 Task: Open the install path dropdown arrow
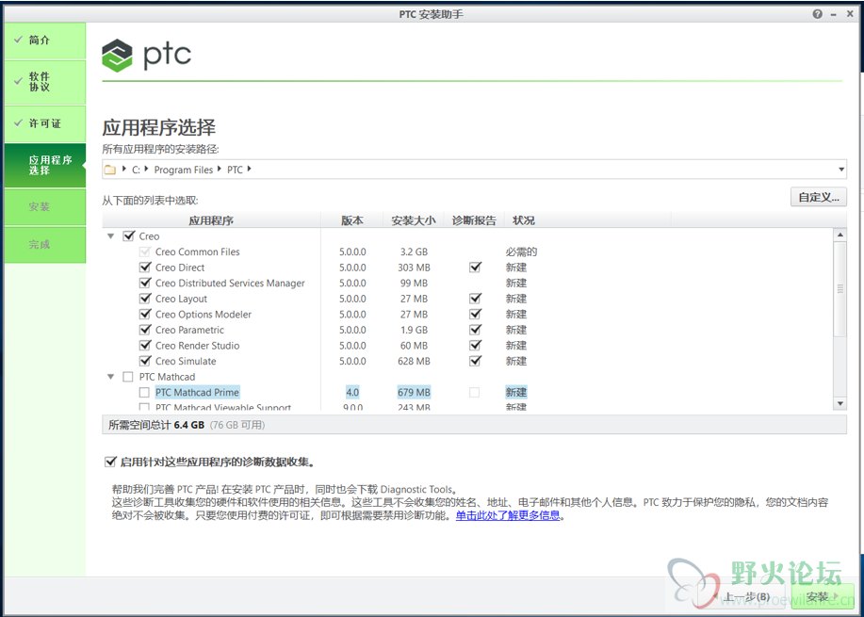coord(840,170)
